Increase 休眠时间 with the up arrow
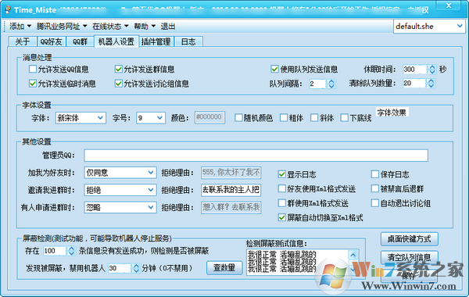The width and height of the screenshot is (469, 297). click(432, 67)
